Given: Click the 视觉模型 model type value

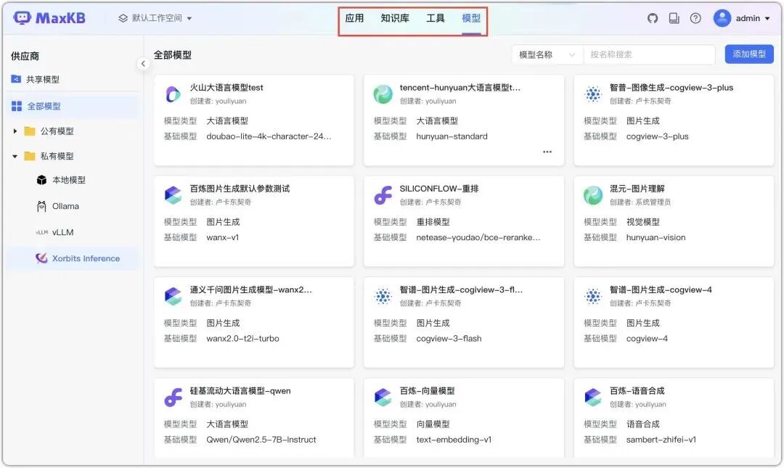Looking at the screenshot, I should (642, 221).
